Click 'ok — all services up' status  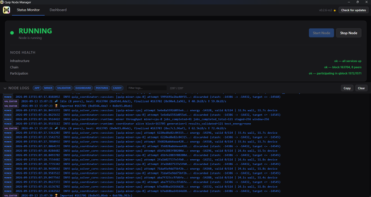[348, 61]
